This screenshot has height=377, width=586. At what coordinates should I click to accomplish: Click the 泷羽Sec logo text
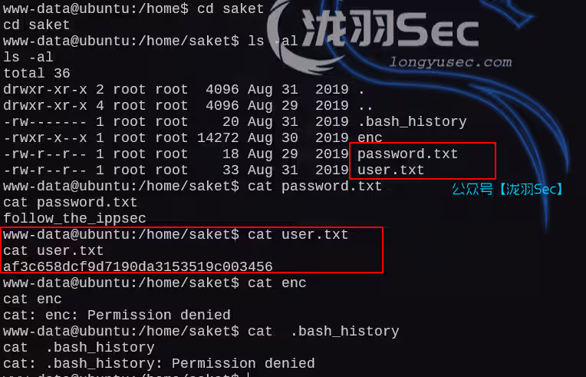391,30
